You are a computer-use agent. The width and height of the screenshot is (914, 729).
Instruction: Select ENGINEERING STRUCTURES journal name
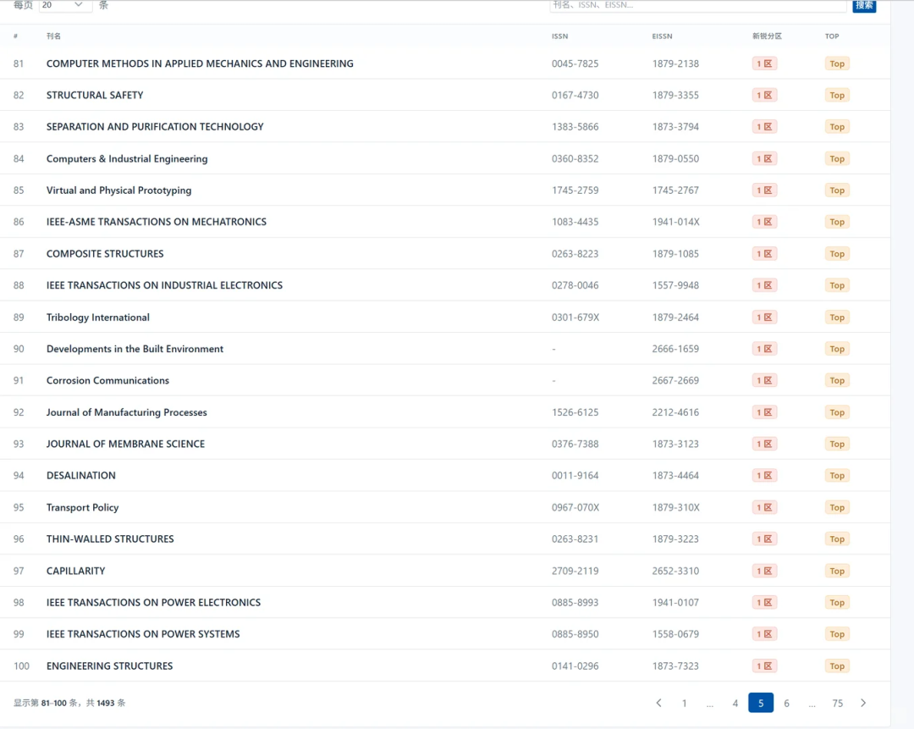point(109,666)
